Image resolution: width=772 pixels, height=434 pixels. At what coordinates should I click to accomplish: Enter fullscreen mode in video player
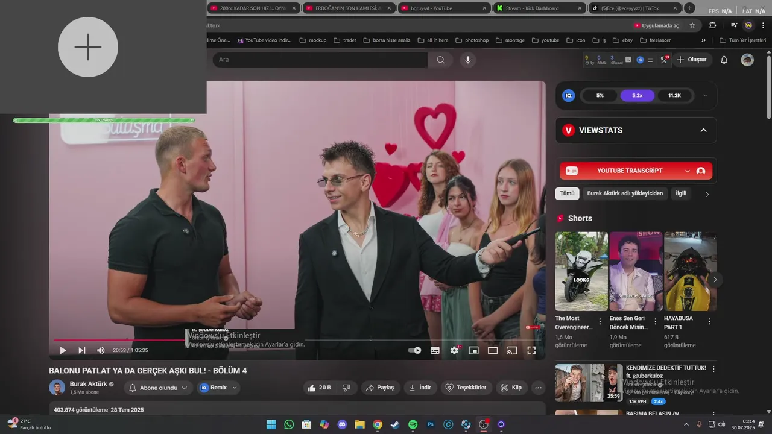(531, 350)
